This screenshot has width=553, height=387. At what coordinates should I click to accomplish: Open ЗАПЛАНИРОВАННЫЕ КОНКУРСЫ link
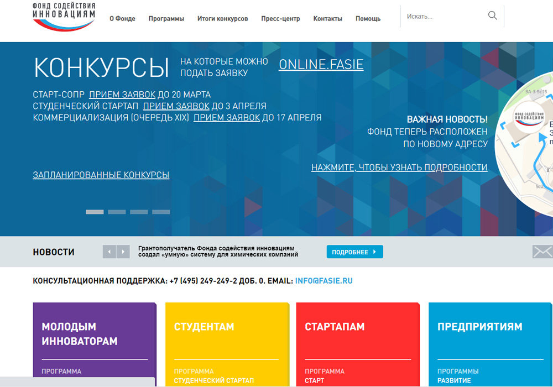pyautogui.click(x=101, y=175)
